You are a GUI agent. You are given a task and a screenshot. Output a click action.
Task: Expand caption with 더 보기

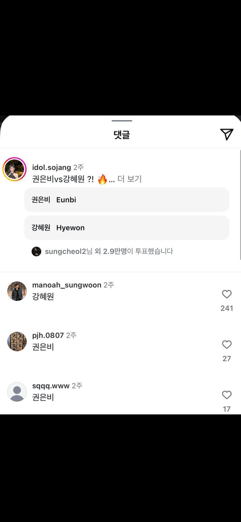[130, 179]
